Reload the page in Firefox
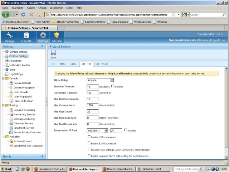229x172 pixels. [23, 15]
